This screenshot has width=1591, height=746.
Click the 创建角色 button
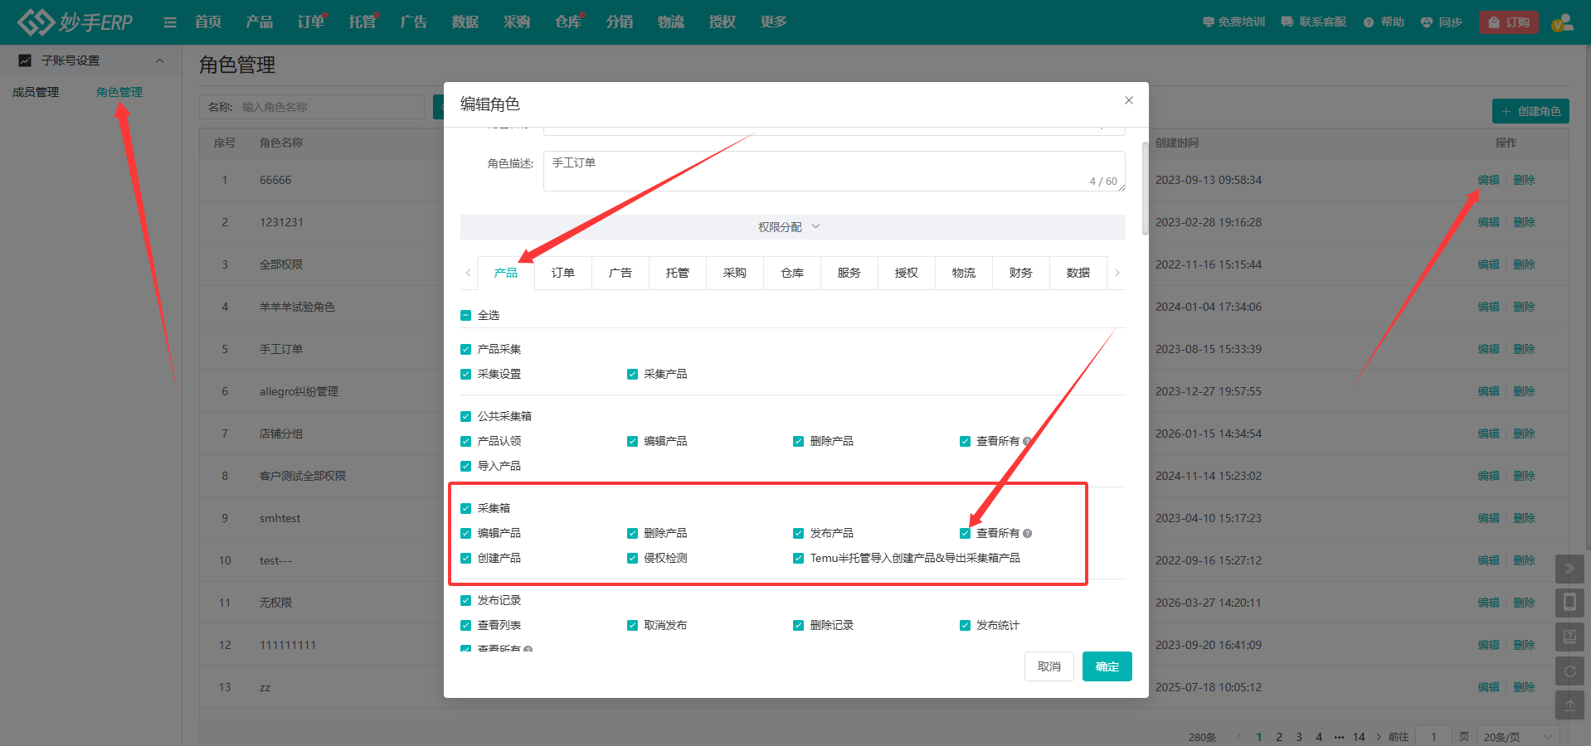tap(1530, 111)
